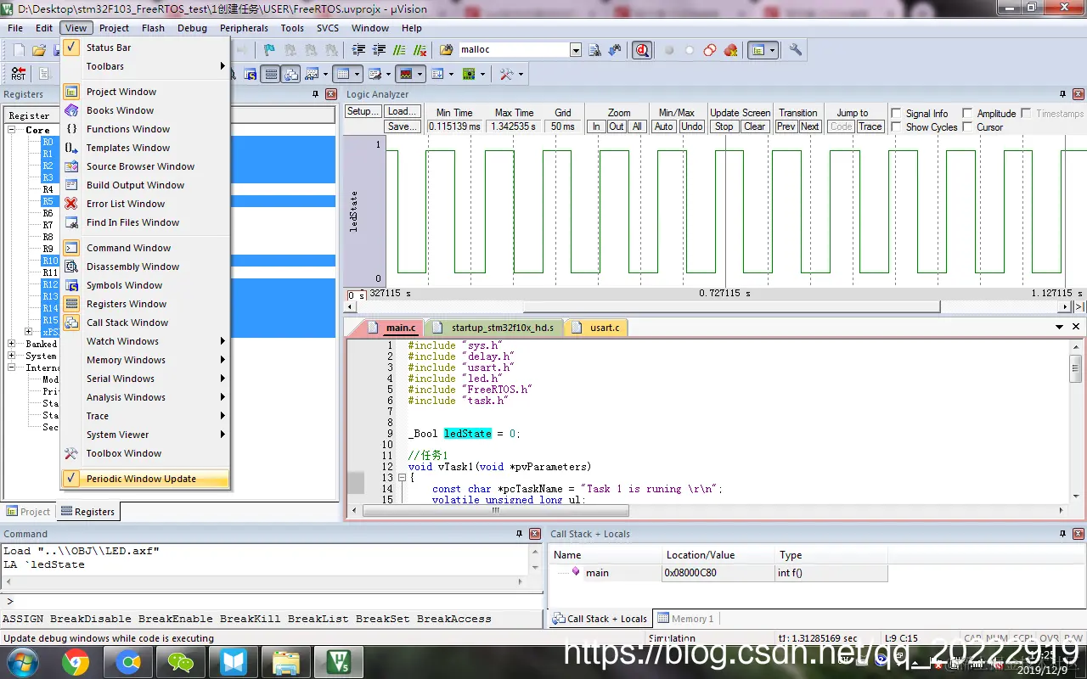Select Command Window in View menu
Image resolution: width=1087 pixels, height=679 pixels.
[x=145, y=248]
